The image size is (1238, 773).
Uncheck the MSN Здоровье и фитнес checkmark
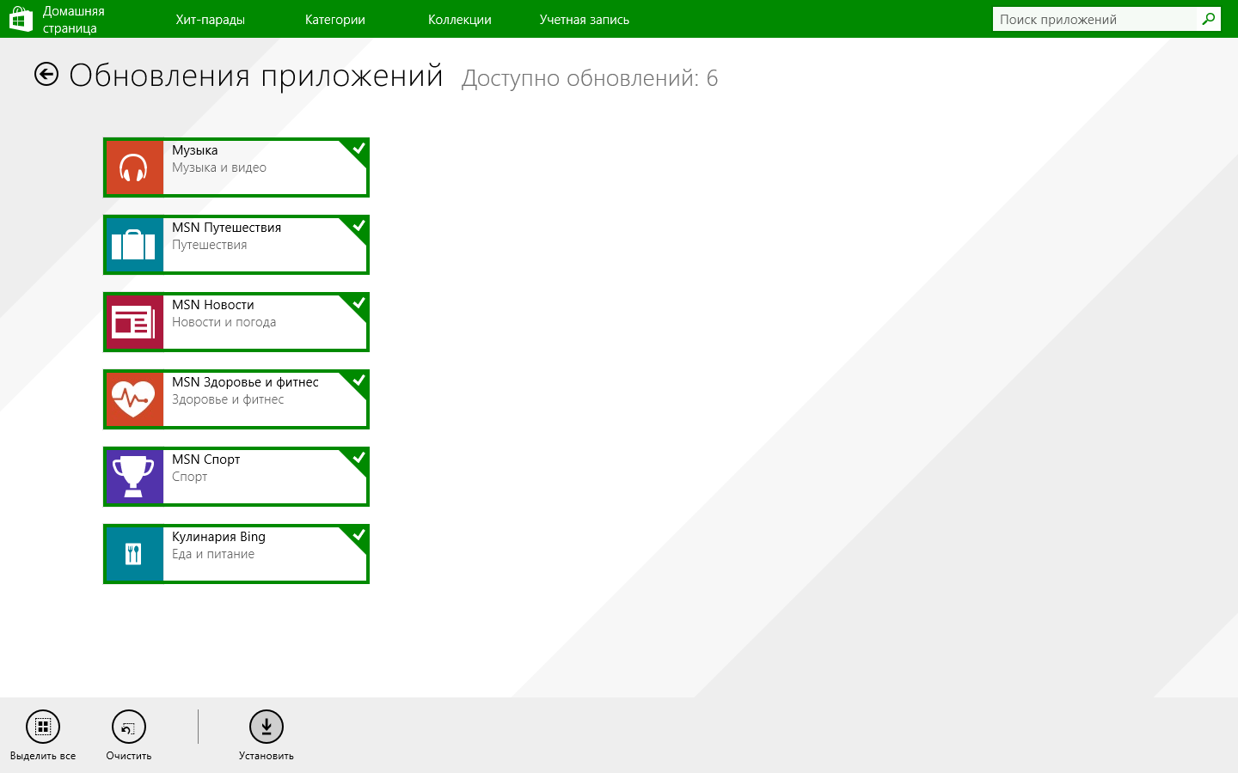point(359,380)
